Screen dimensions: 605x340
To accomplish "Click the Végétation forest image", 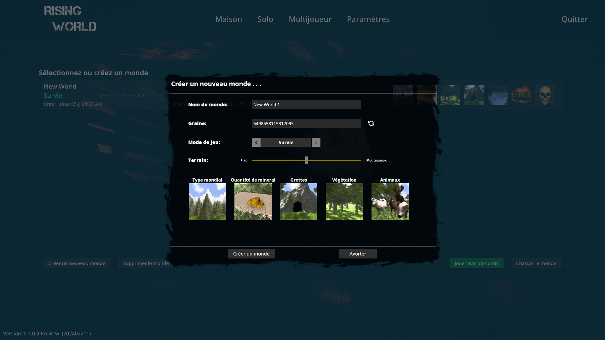I will [344, 202].
